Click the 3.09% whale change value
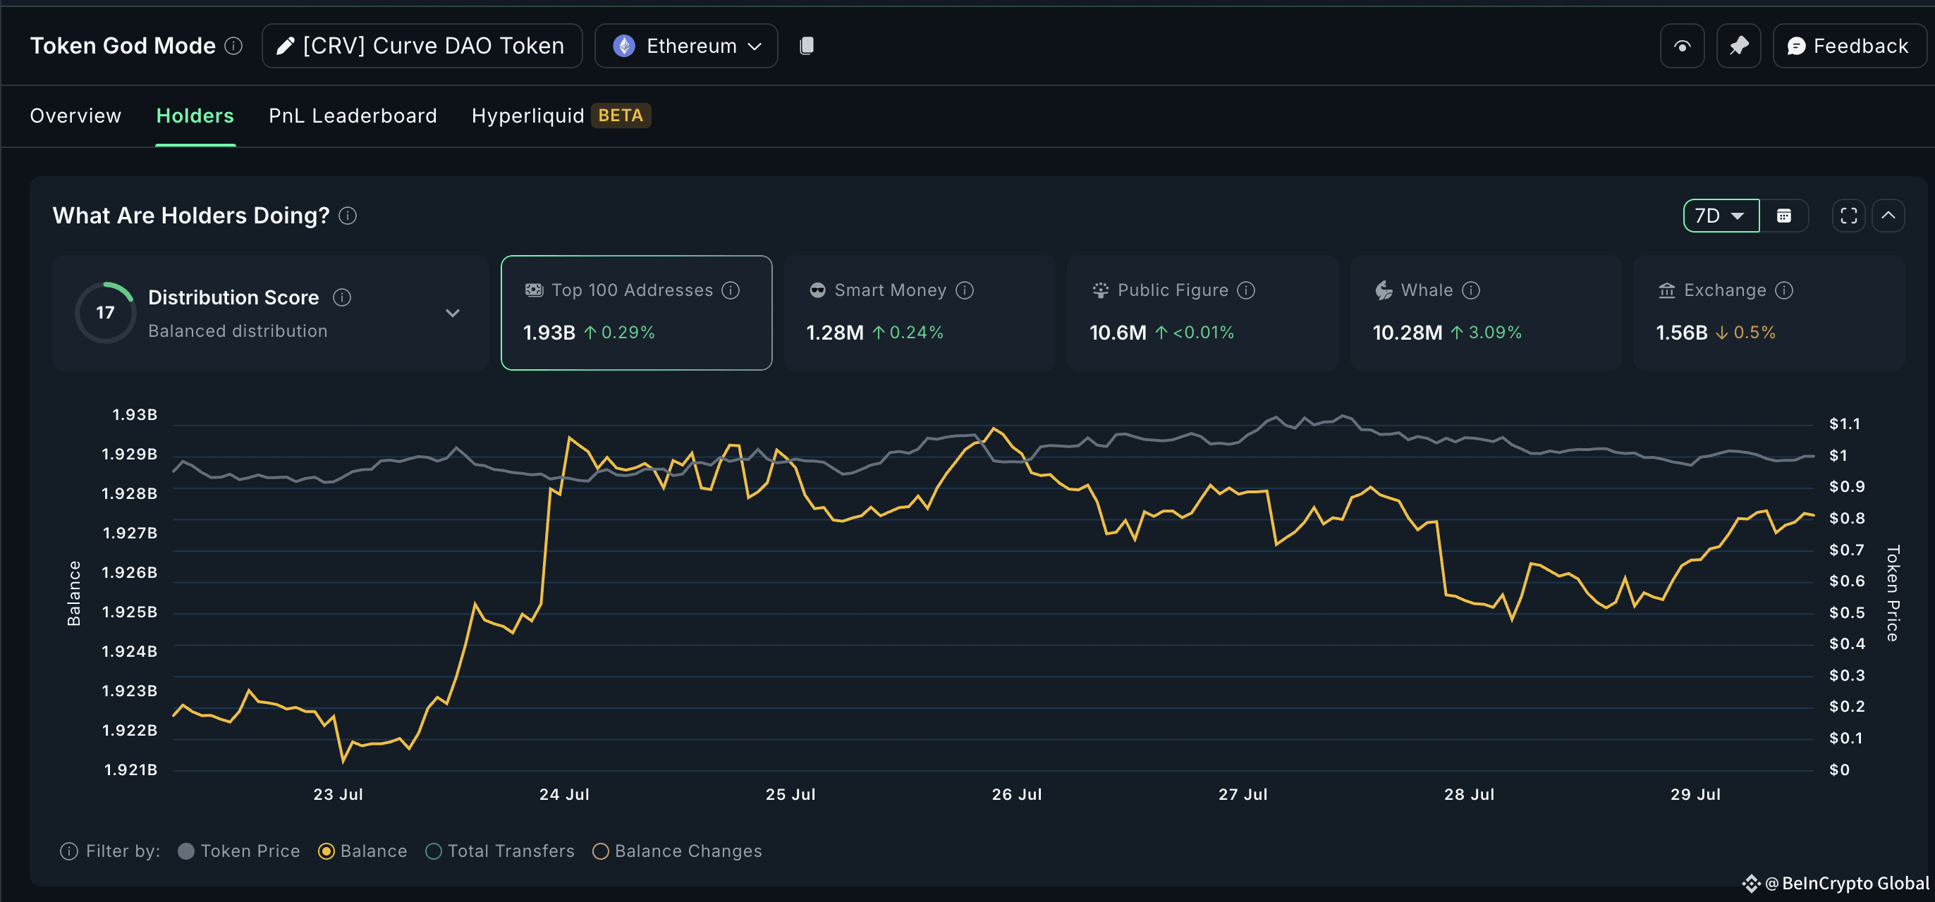1935x902 pixels. coord(1495,333)
